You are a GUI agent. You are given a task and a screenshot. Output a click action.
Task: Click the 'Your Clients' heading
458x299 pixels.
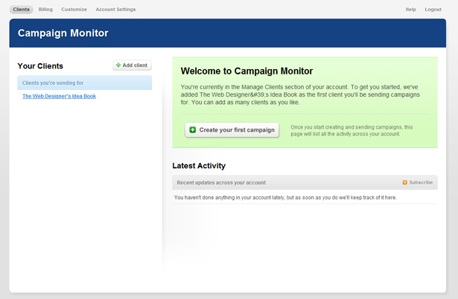pyautogui.click(x=40, y=66)
